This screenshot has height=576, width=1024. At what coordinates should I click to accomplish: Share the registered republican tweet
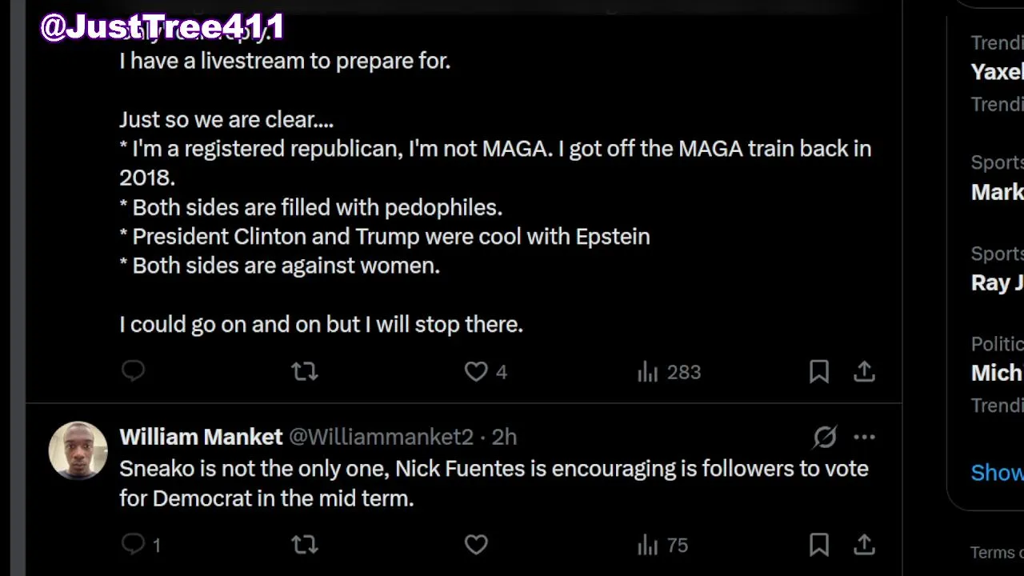click(x=864, y=371)
